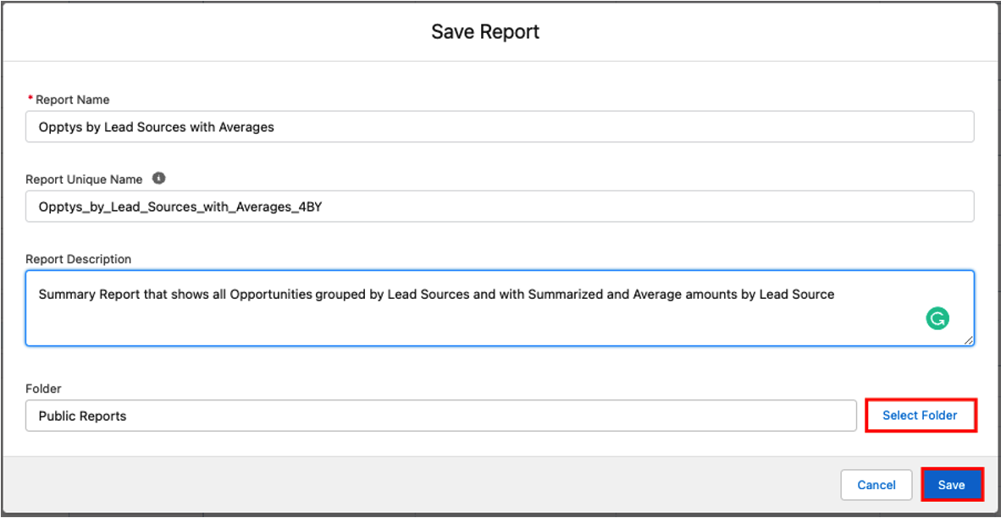
Task: Cancel saving the report
Action: pos(876,484)
